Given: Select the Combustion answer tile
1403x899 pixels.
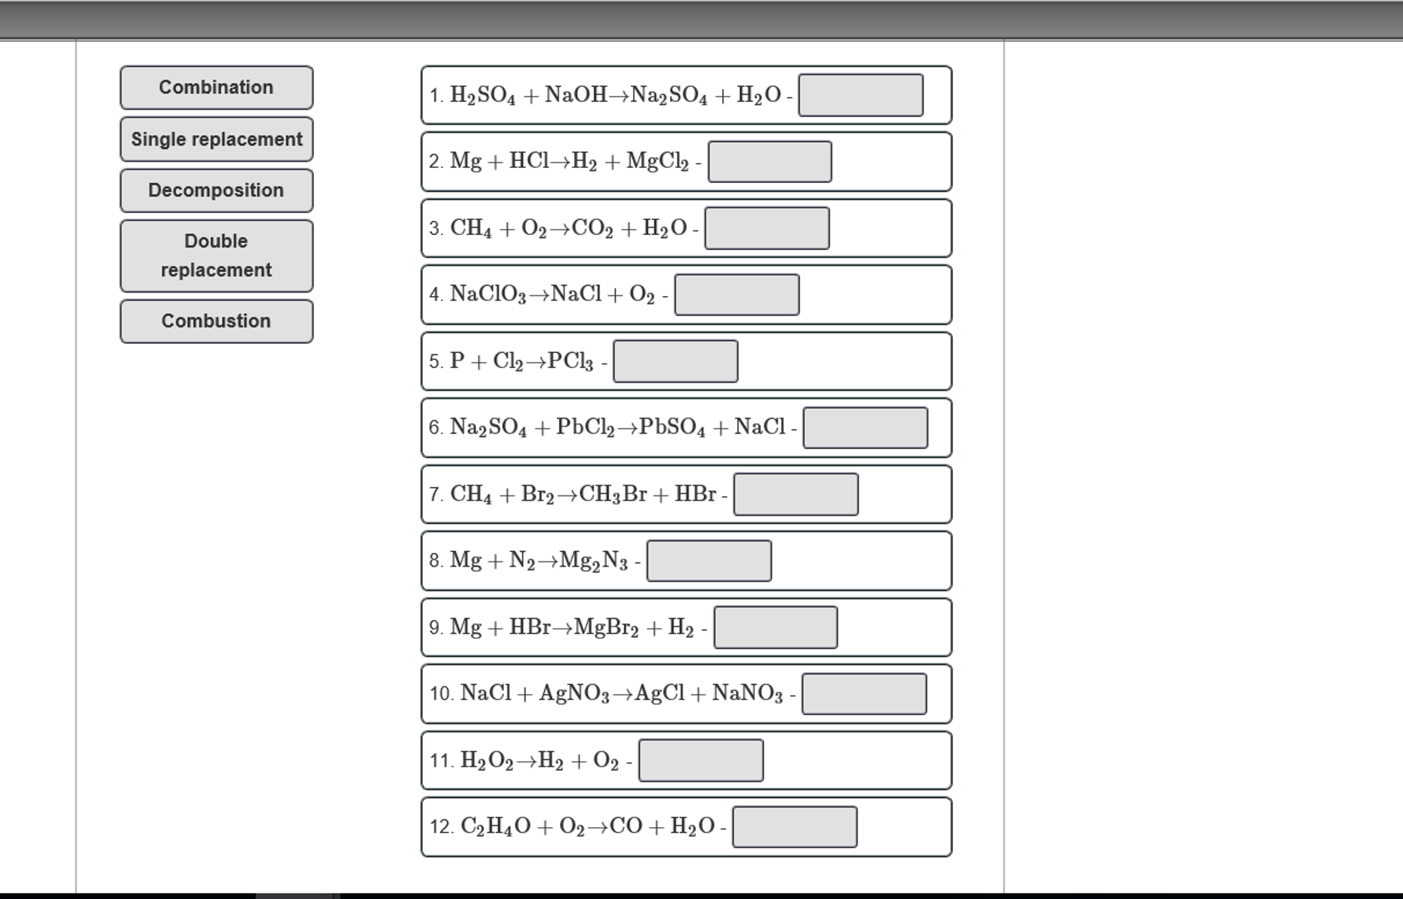Looking at the screenshot, I should [216, 321].
